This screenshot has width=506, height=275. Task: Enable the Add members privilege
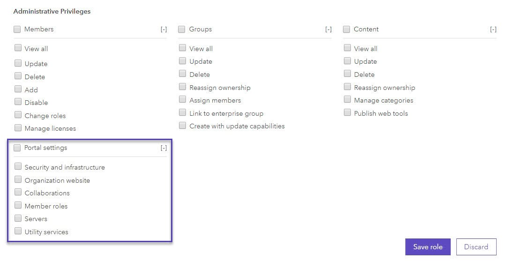coord(18,89)
